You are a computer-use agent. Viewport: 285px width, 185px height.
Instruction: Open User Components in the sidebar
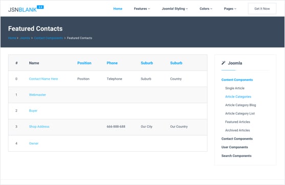[235, 147]
